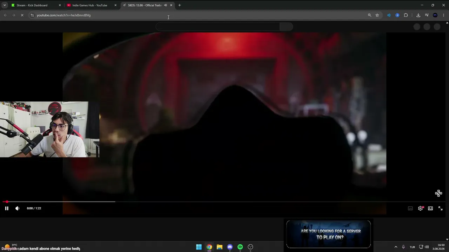Close the Stream - Kick Dashboard tab
Viewport: 449px width, 252px height.
point(60,5)
